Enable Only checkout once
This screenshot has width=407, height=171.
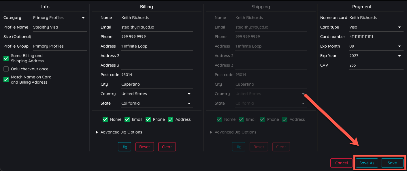[x=6, y=69]
